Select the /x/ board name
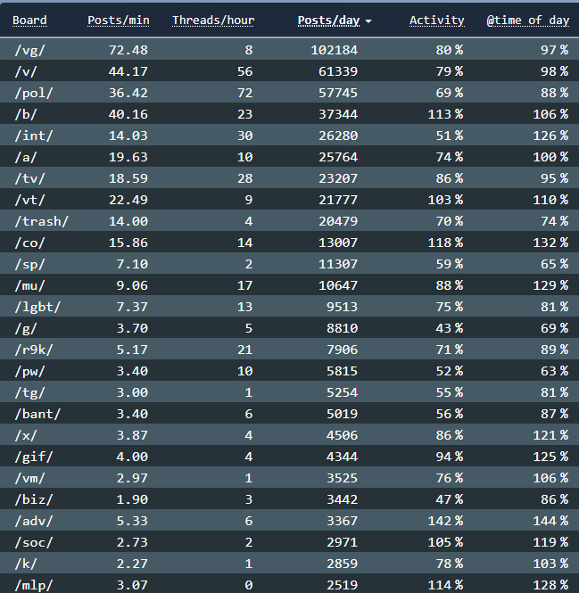The height and width of the screenshot is (593, 579). (x=25, y=435)
